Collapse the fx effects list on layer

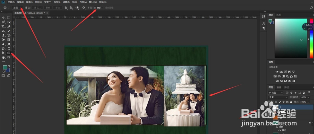coord(312,123)
